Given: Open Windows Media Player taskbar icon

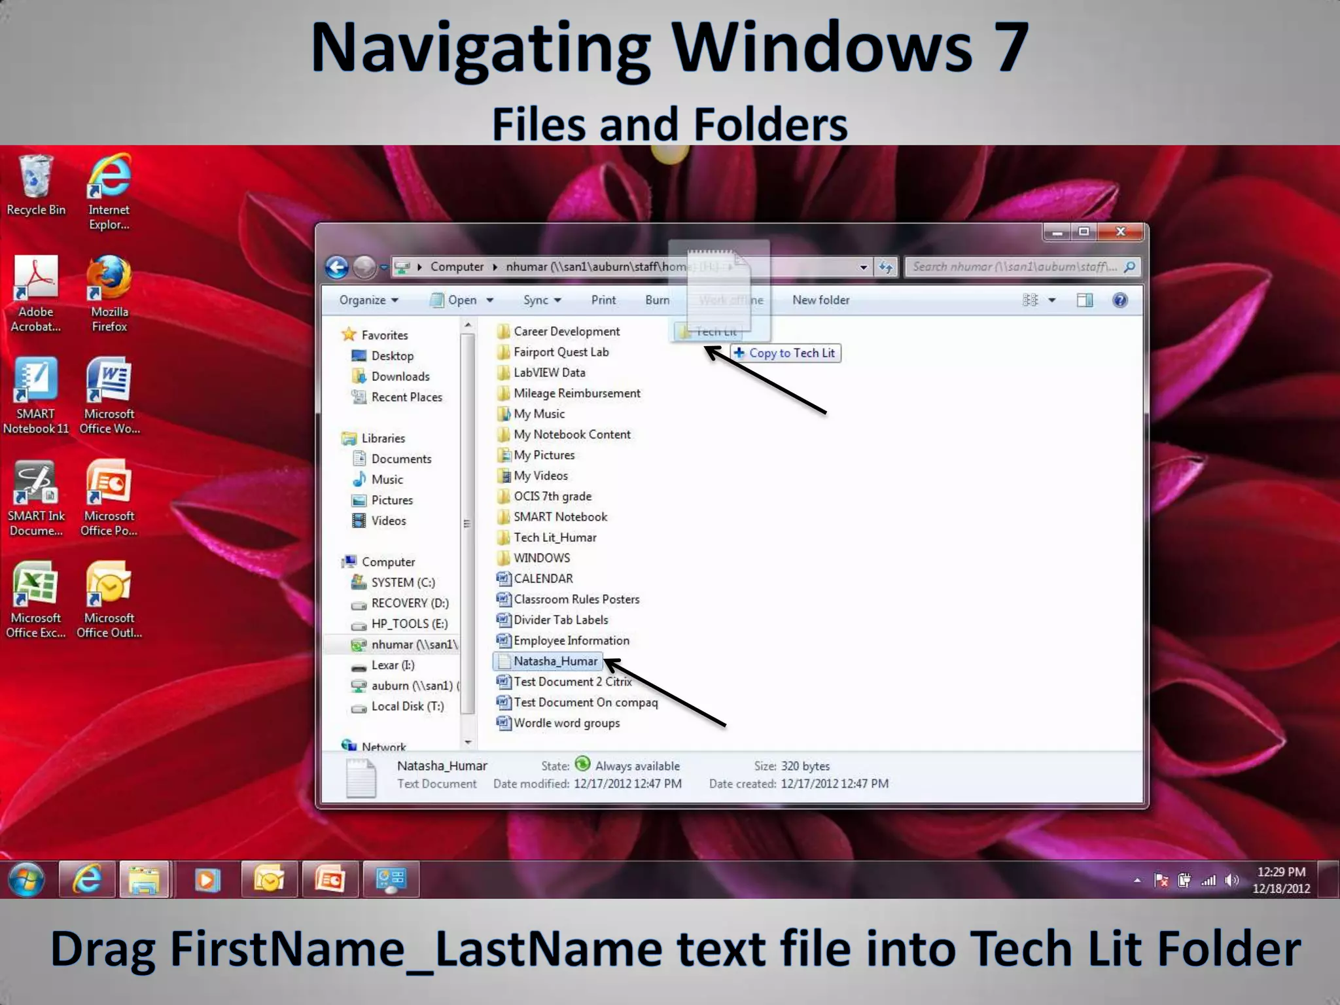Looking at the screenshot, I should 207,879.
